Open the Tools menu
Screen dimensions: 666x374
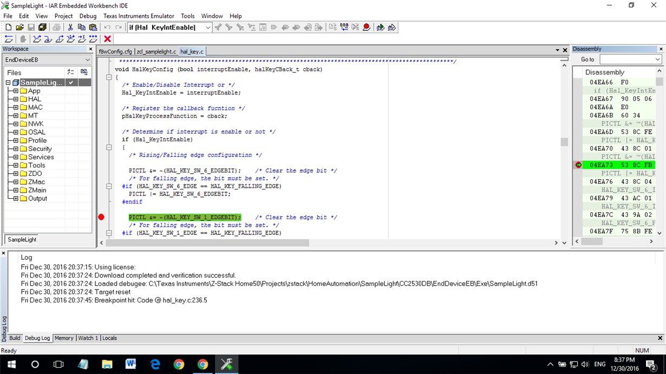pyautogui.click(x=188, y=16)
